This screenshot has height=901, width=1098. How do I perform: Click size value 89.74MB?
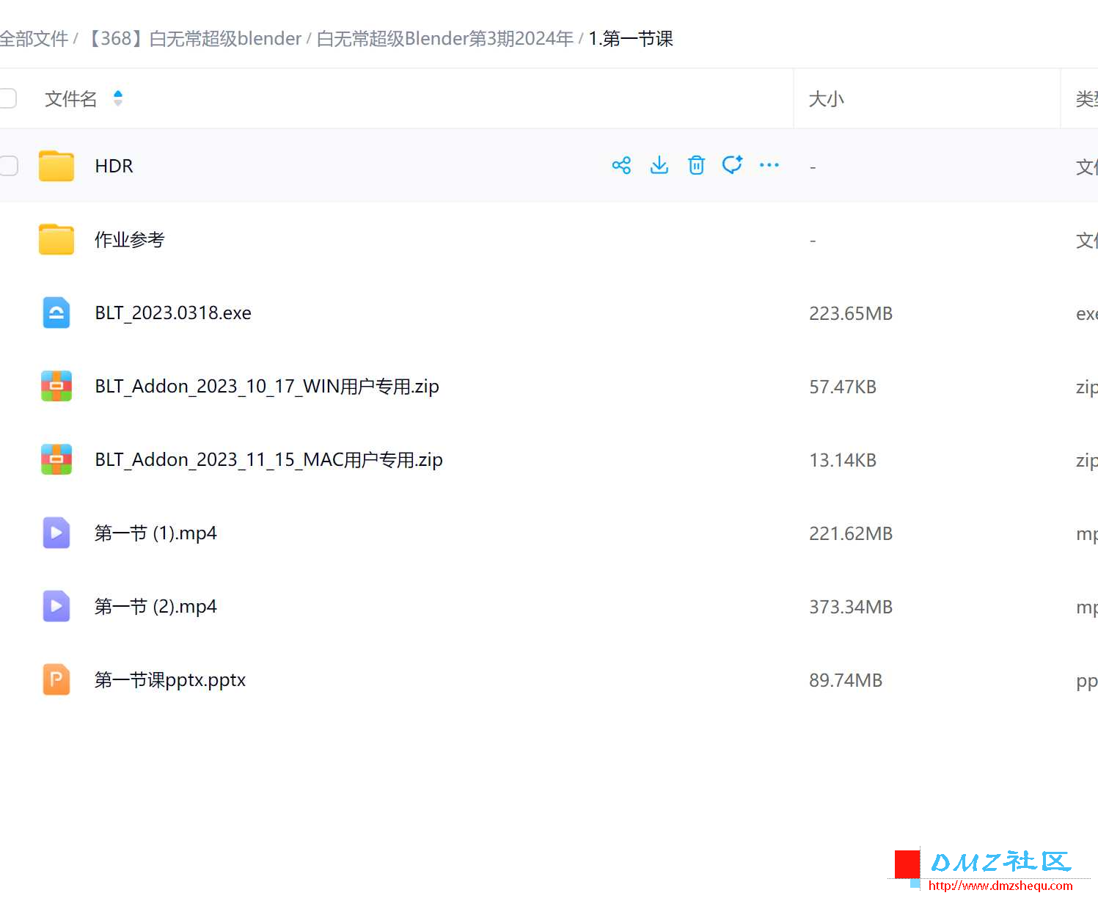tap(846, 680)
